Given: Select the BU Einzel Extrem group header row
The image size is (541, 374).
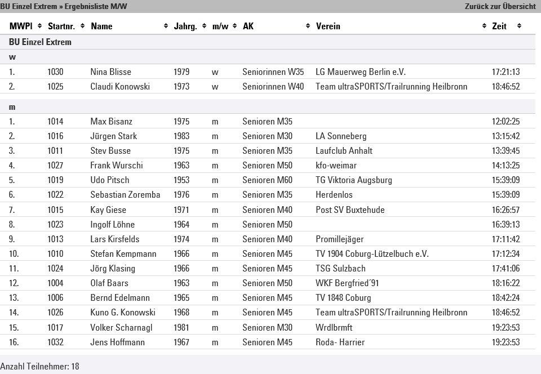Looking at the screenshot, I should [x=40, y=42].
